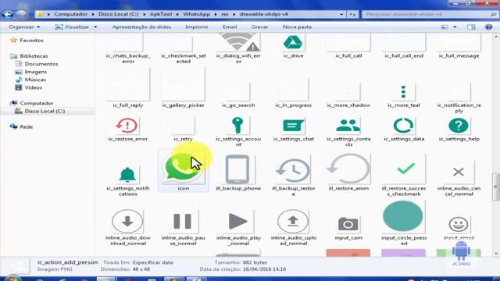Select the ic_go_search file

[x=238, y=92]
